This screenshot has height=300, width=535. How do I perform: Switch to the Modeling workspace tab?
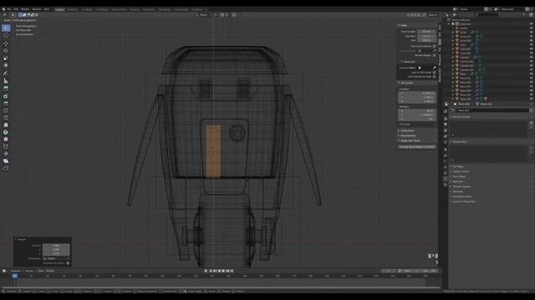tap(73, 9)
